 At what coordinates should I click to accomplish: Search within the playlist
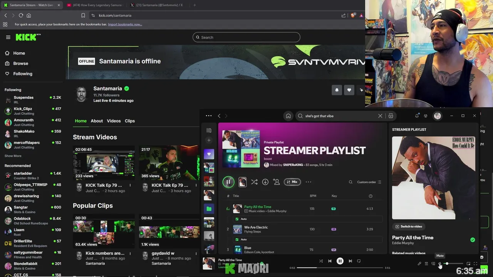pyautogui.click(x=350, y=182)
